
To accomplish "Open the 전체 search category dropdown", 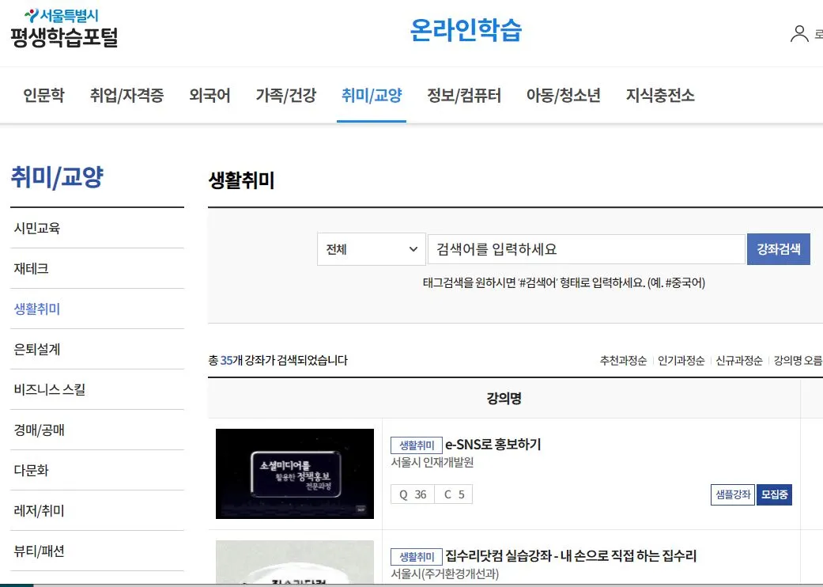I will coord(372,248).
